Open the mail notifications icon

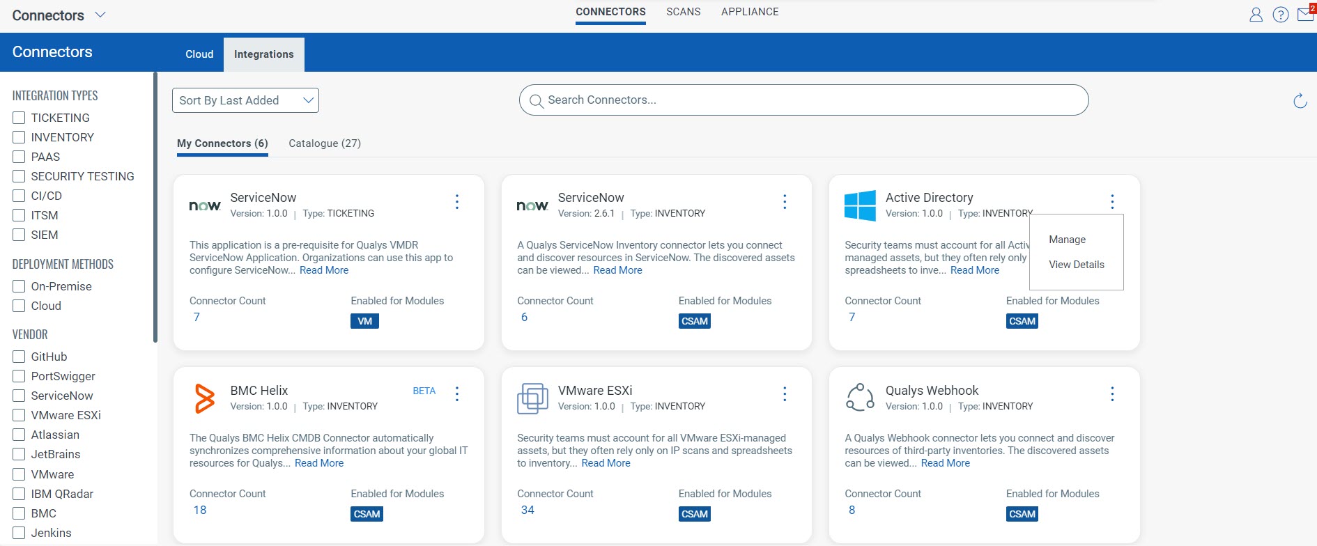point(1304,15)
